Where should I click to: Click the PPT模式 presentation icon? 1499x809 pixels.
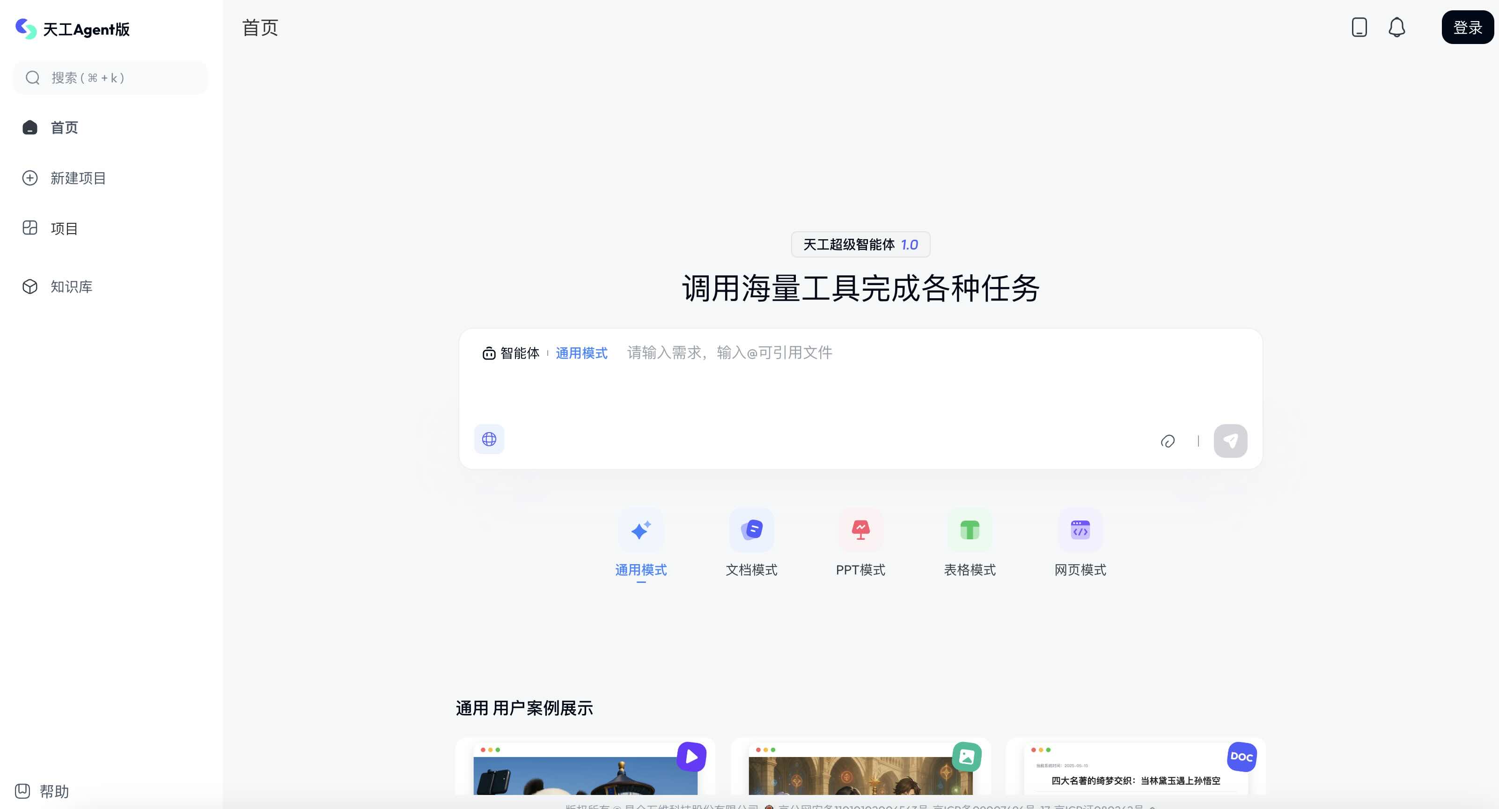coord(860,530)
